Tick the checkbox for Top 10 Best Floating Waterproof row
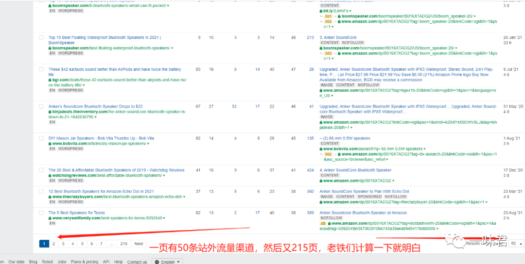The image size is (525, 264). [x=41, y=37]
